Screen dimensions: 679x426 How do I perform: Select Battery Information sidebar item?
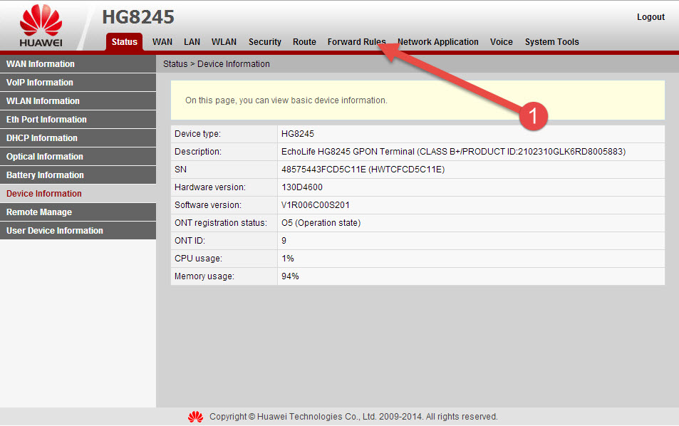tap(45, 175)
